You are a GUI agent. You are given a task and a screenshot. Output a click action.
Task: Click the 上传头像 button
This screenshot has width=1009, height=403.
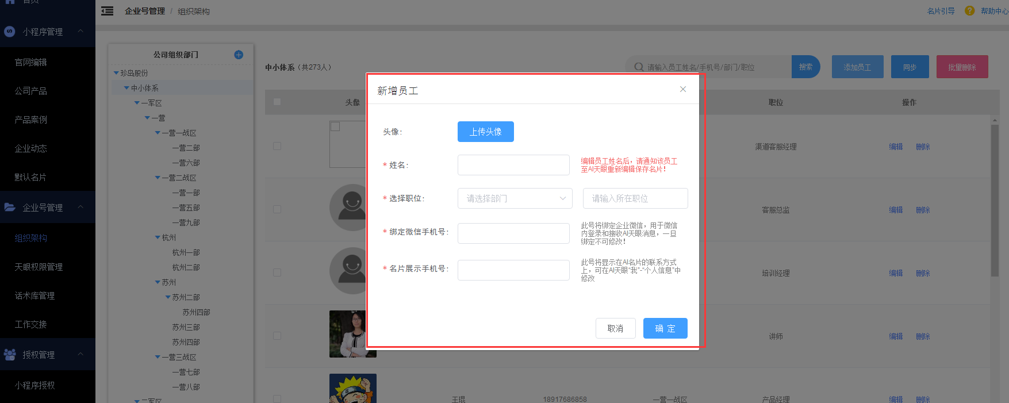485,132
